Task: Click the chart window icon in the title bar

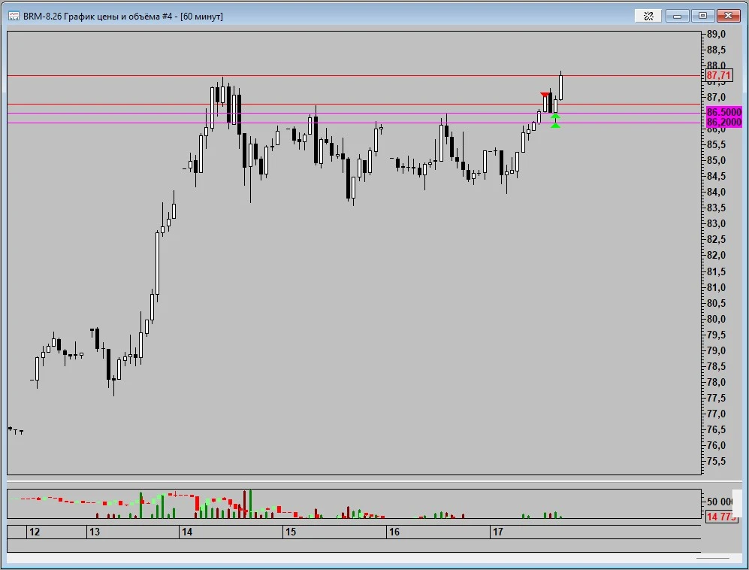Action: pyautogui.click(x=14, y=17)
